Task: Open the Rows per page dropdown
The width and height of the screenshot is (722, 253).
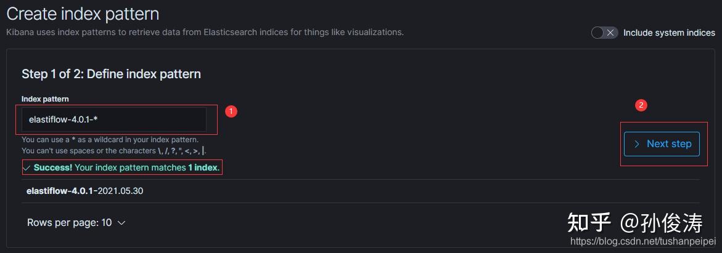Action: pos(76,223)
